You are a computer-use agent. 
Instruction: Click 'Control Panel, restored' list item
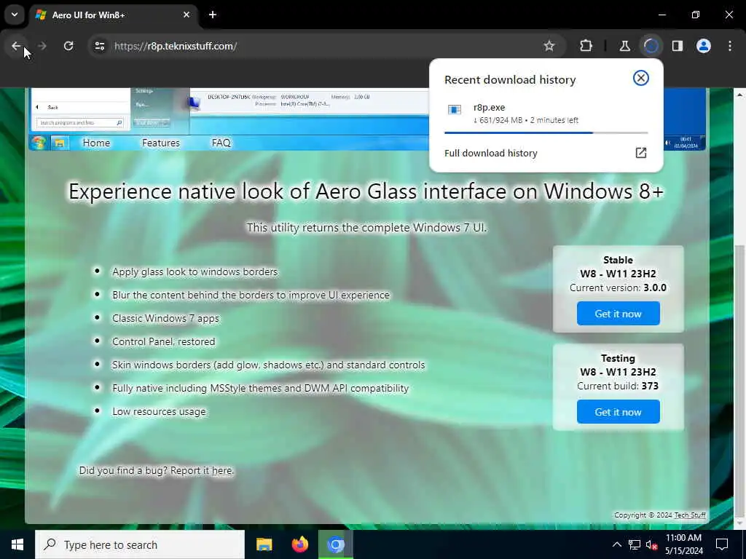point(164,341)
